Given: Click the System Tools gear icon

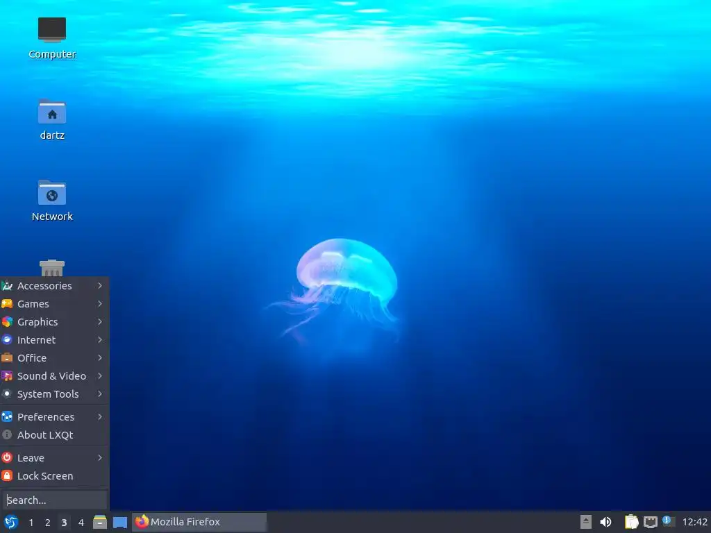Looking at the screenshot, I should point(7,394).
